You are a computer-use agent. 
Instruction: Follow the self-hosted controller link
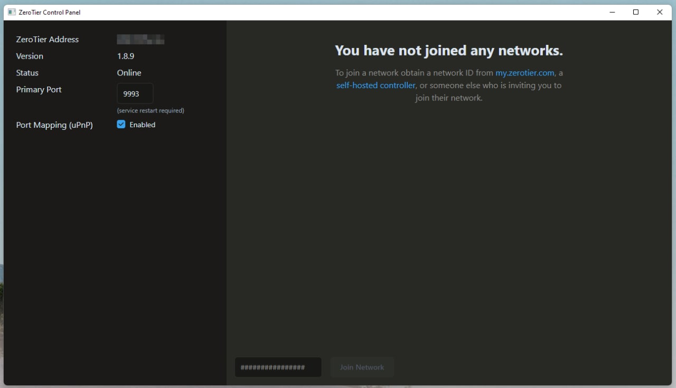(x=375, y=86)
